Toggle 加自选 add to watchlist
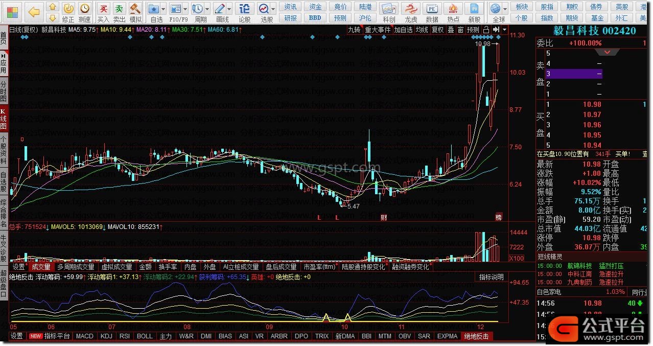653x346 pixels. tap(403, 30)
